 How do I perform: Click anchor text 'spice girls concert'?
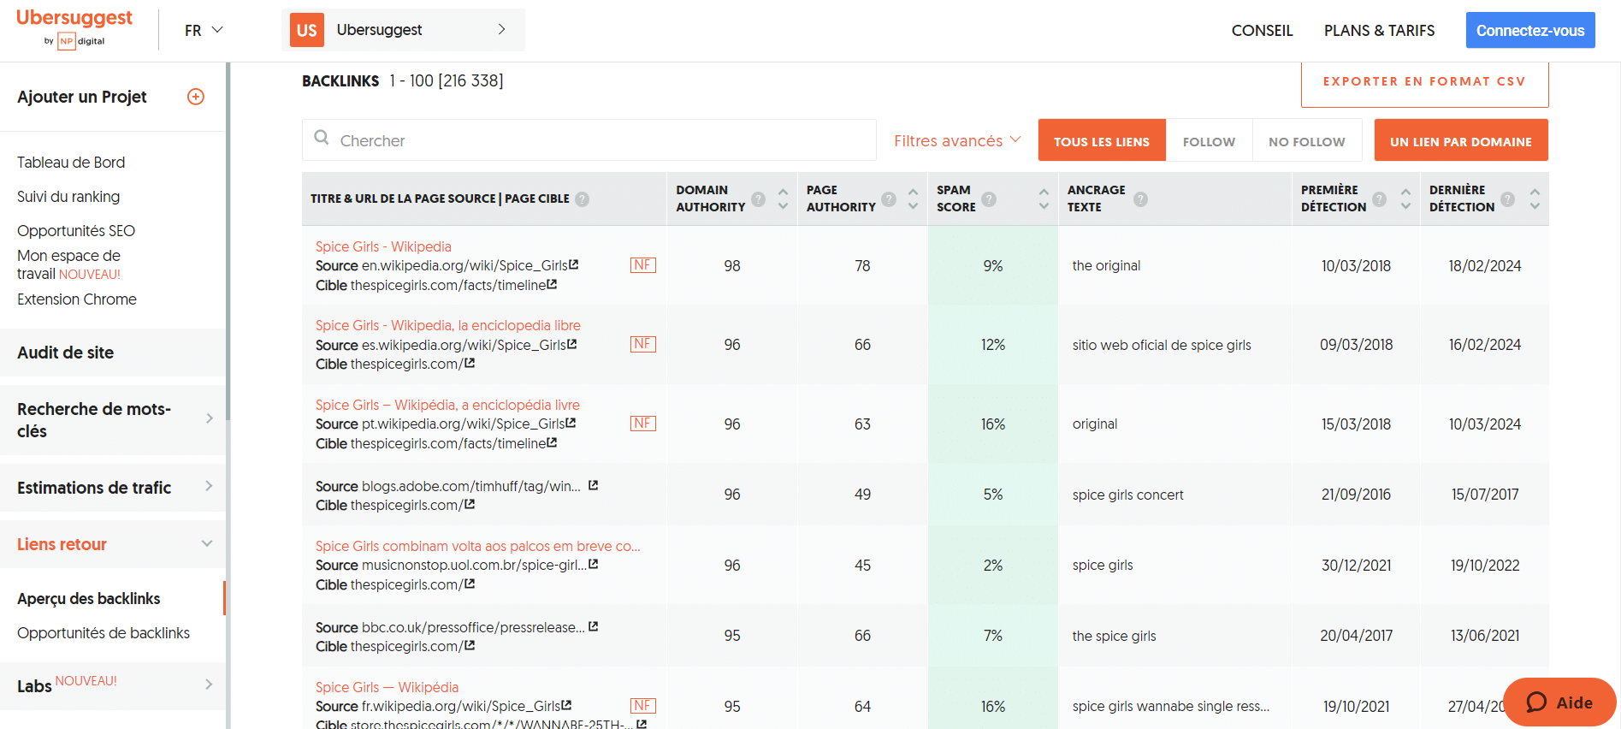coord(1128,495)
